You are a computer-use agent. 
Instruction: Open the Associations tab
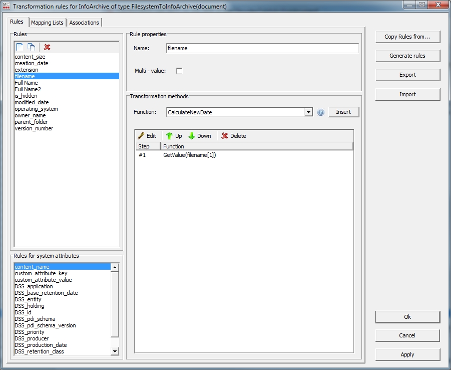[x=84, y=23]
